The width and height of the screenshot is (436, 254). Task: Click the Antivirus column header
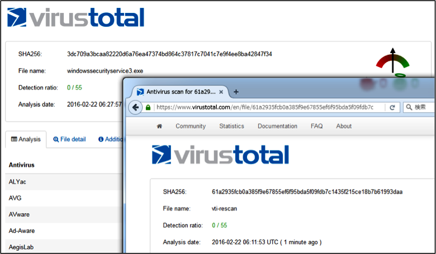22,165
